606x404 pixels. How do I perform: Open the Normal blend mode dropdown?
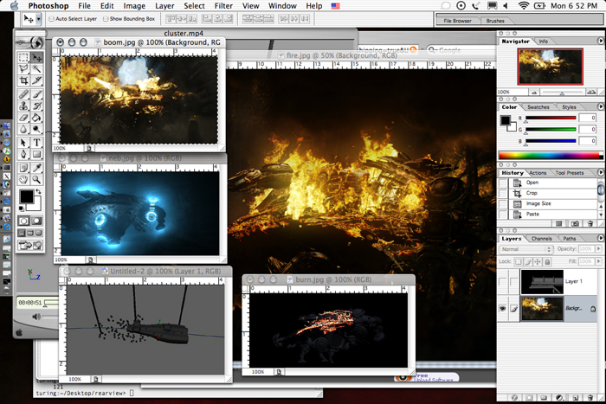pos(526,249)
